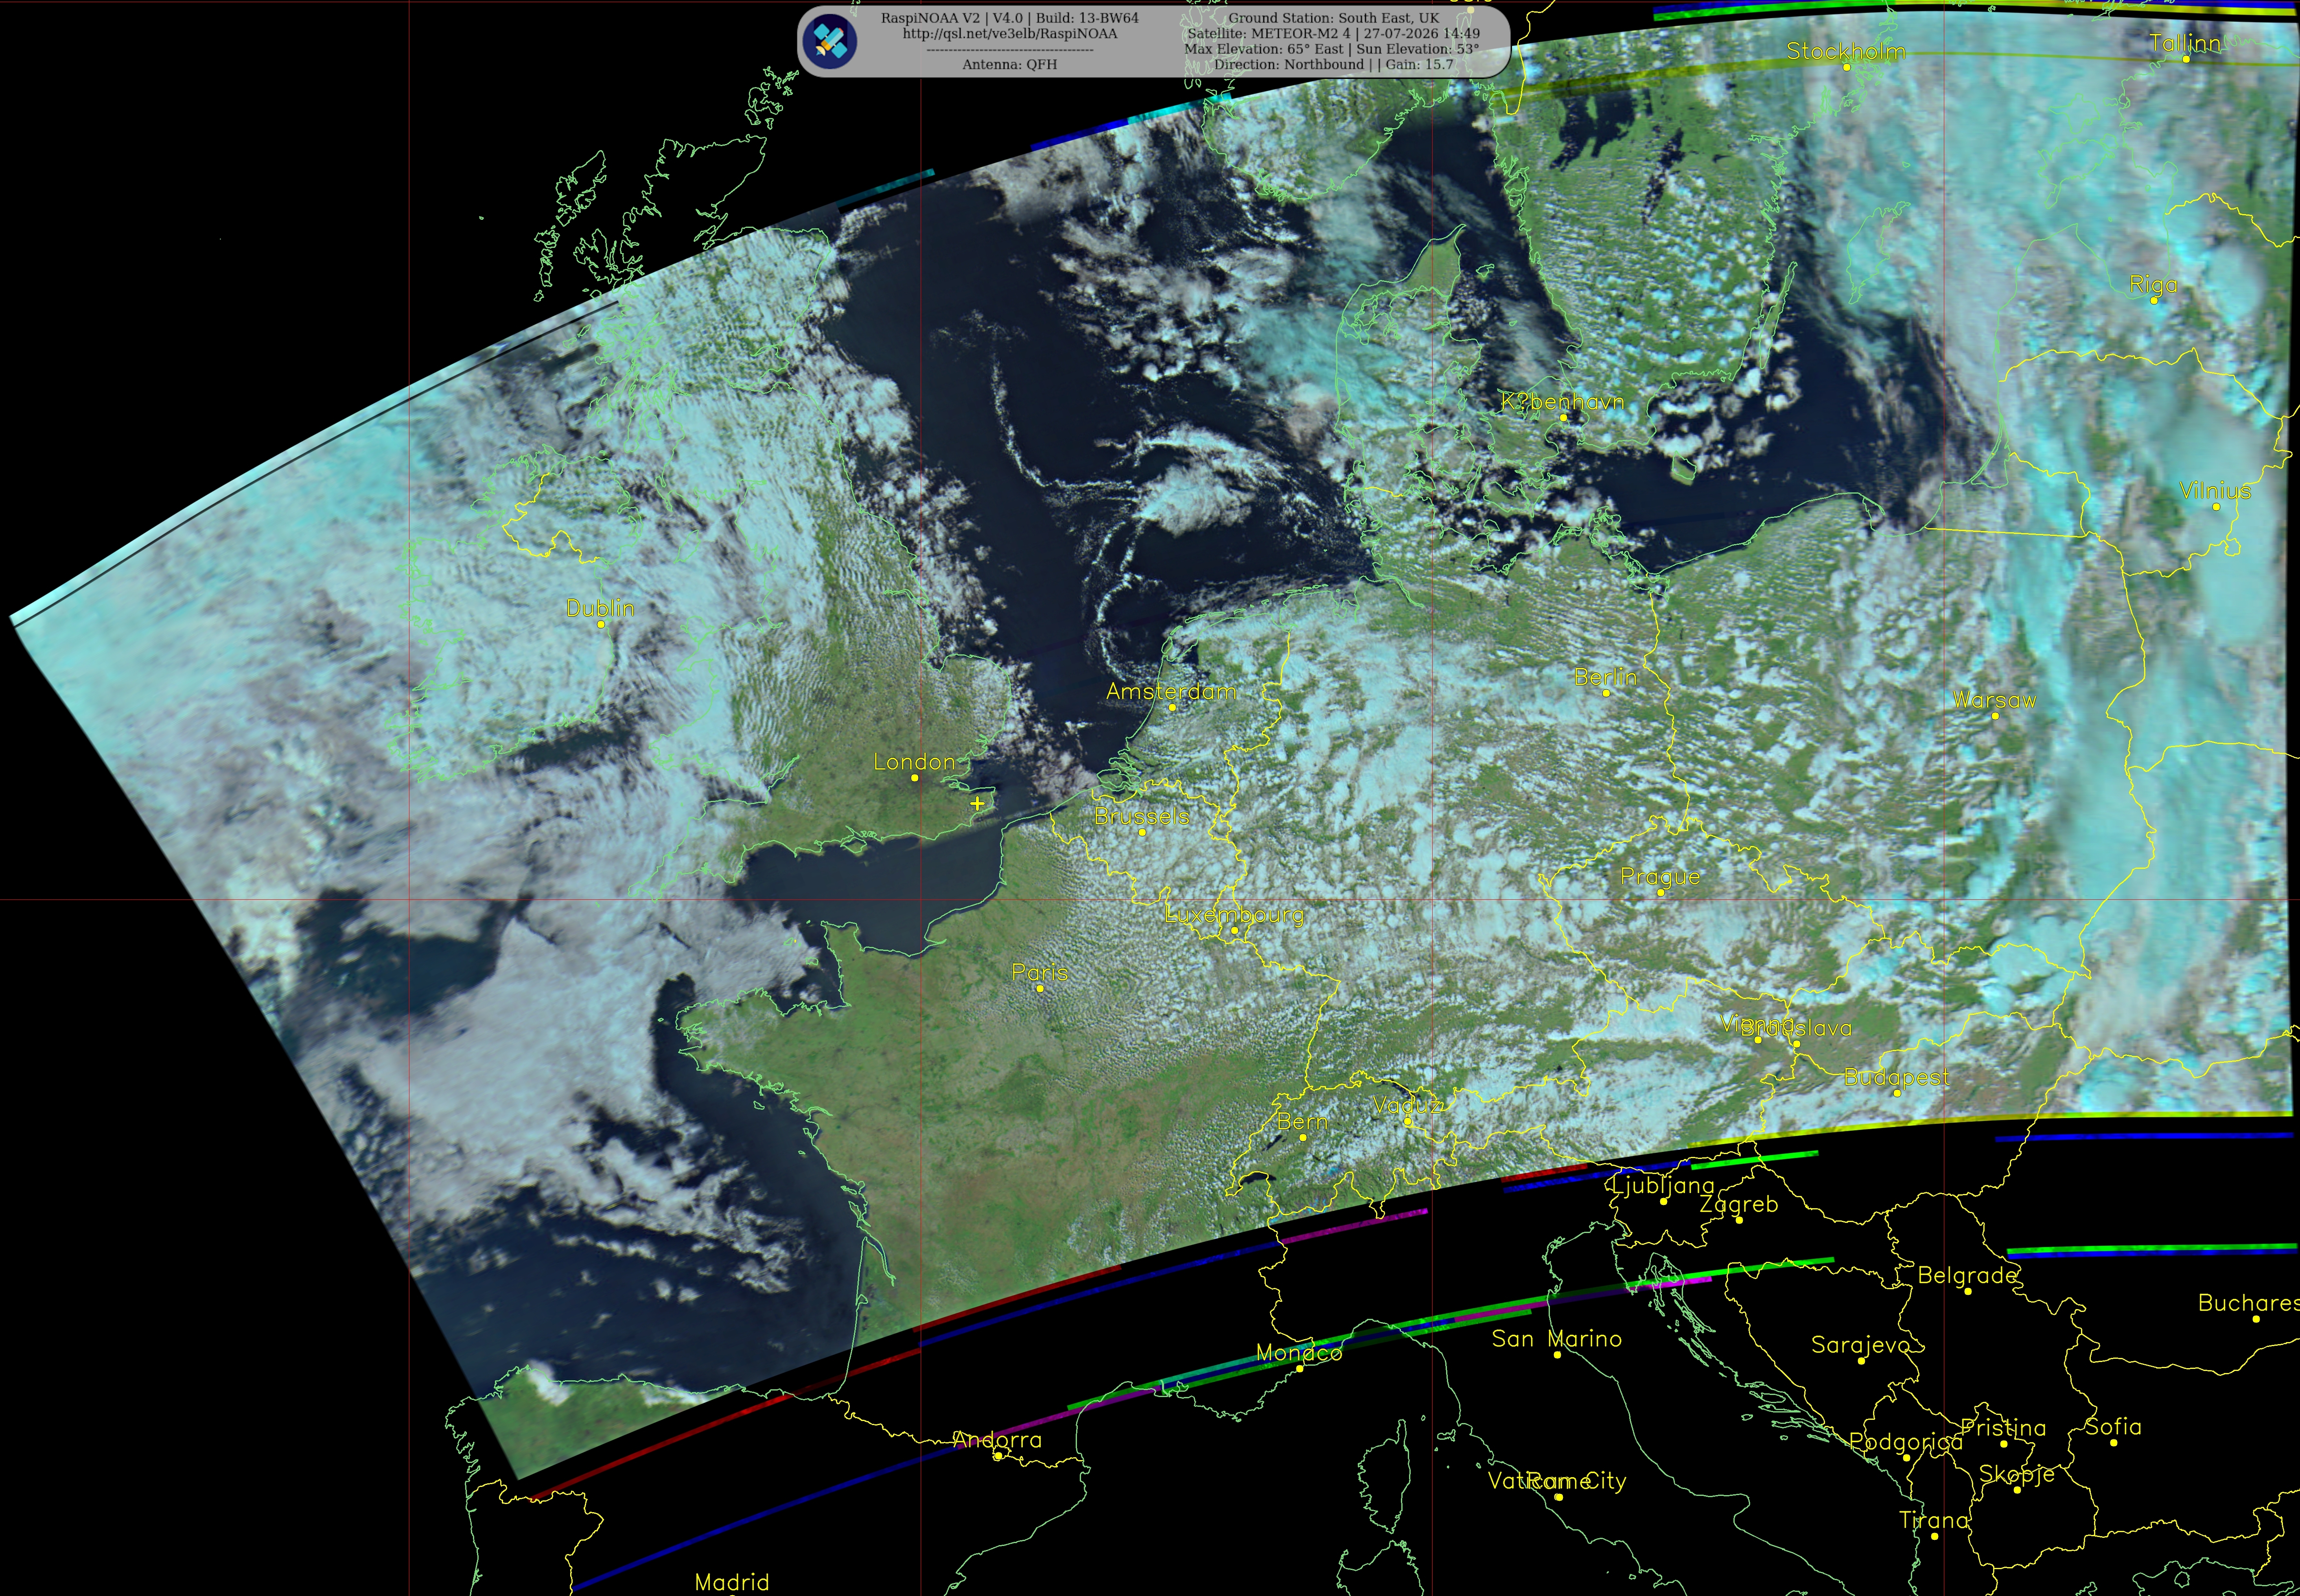Click the Stockholm city label
2300x1596 pixels.
pyautogui.click(x=1846, y=51)
